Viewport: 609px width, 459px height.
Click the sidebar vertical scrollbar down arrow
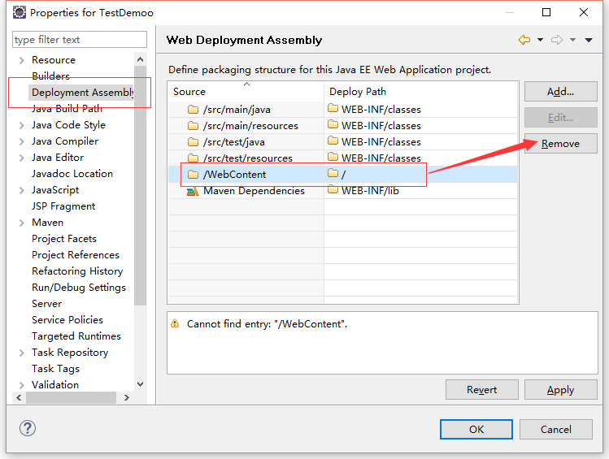coord(141,384)
